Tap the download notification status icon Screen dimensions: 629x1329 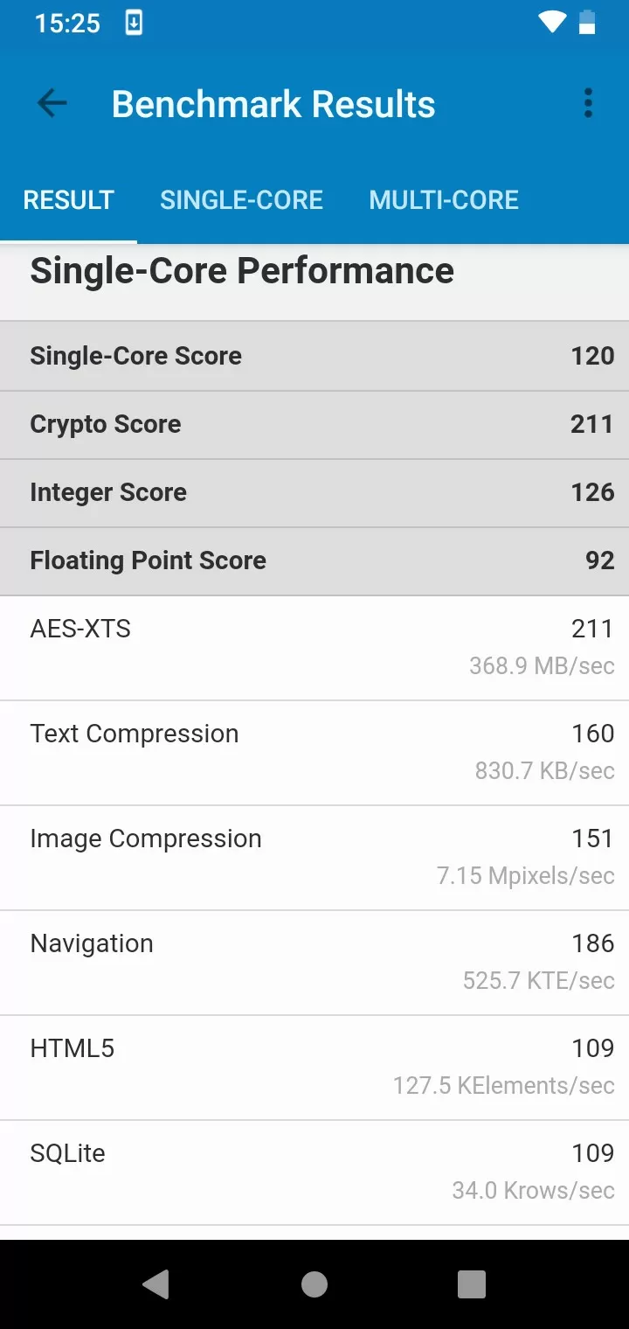134,23
